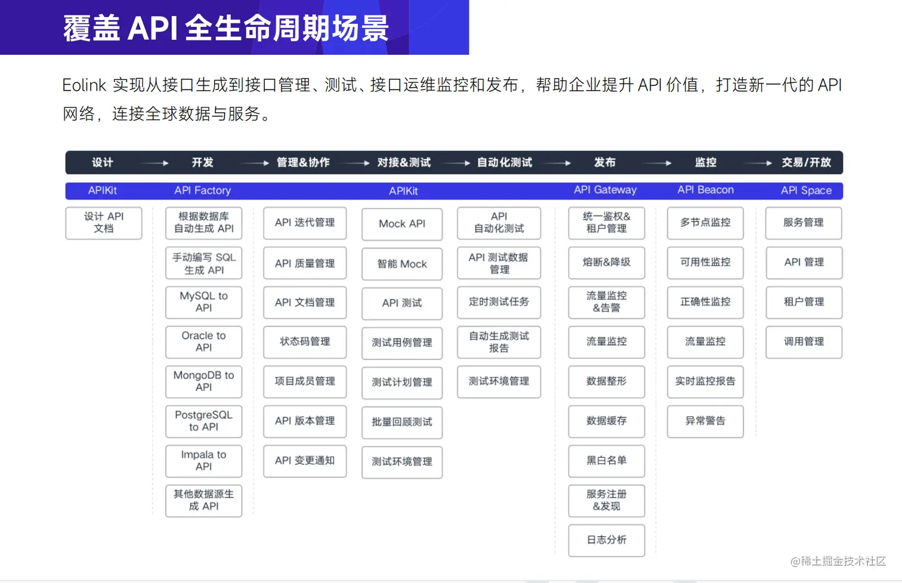Click the "异常警告" box
Viewport: 902px width, 583px height.
[705, 421]
